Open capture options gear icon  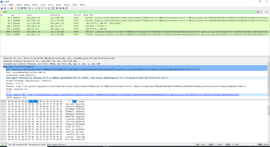pyautogui.click(x=12, y=8)
